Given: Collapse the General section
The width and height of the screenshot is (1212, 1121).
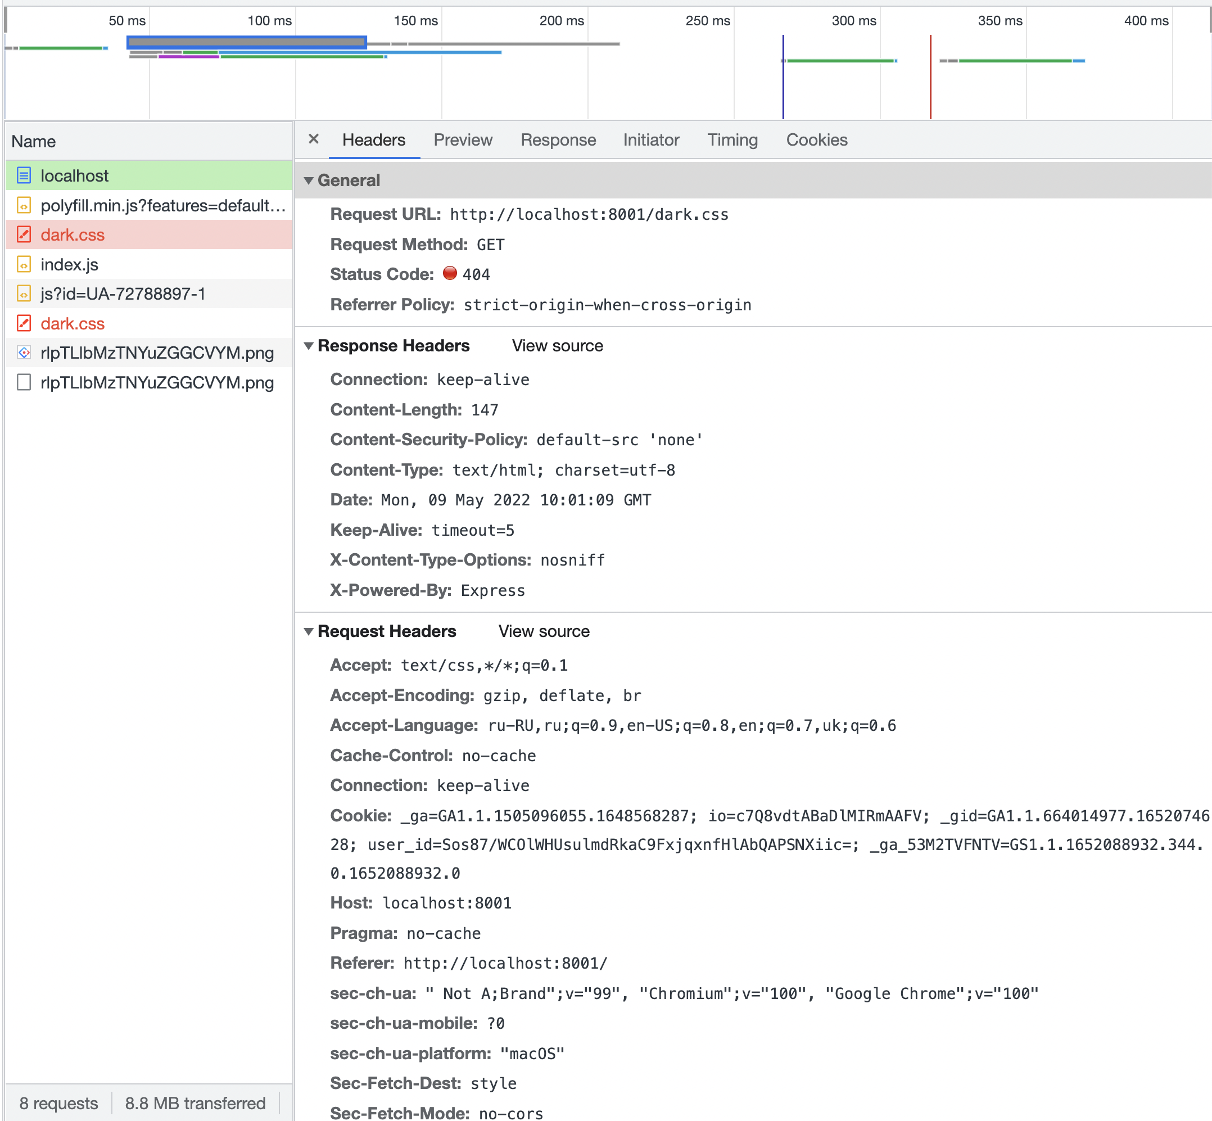Looking at the screenshot, I should click(x=309, y=181).
